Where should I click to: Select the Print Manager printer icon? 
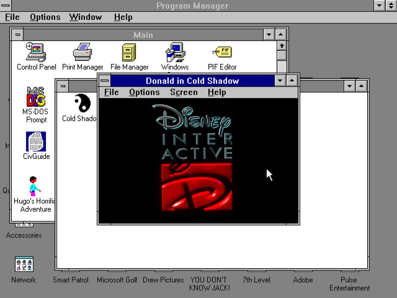[x=82, y=52]
